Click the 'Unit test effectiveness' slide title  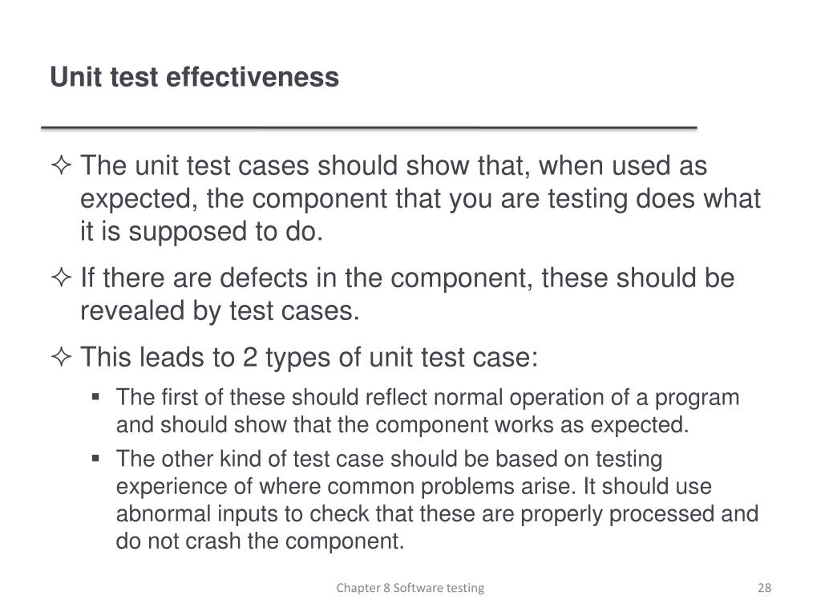tap(194, 77)
